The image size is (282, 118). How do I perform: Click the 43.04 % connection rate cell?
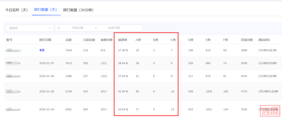coord(123,109)
